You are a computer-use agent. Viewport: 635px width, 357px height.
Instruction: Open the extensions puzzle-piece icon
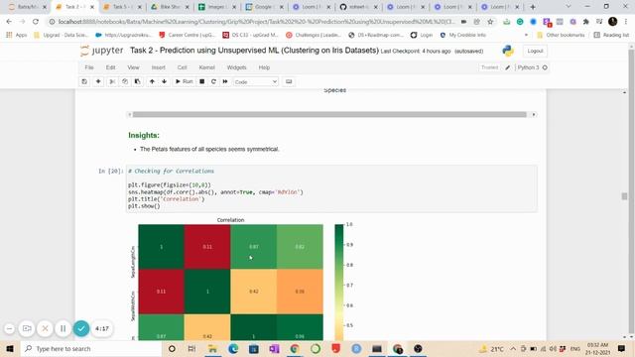point(586,22)
